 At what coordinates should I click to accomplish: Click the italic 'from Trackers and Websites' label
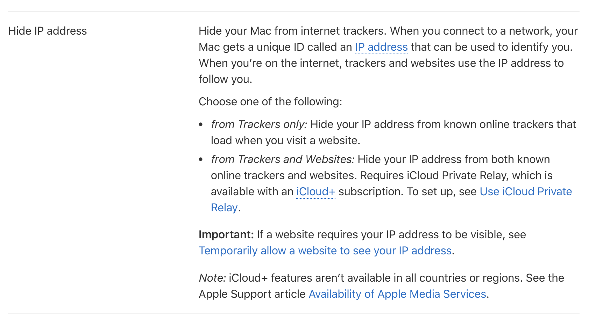[282, 159]
